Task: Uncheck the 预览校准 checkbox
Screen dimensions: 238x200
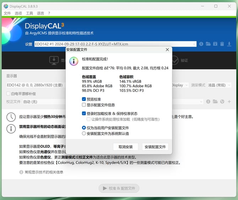Action: pos(84,99)
